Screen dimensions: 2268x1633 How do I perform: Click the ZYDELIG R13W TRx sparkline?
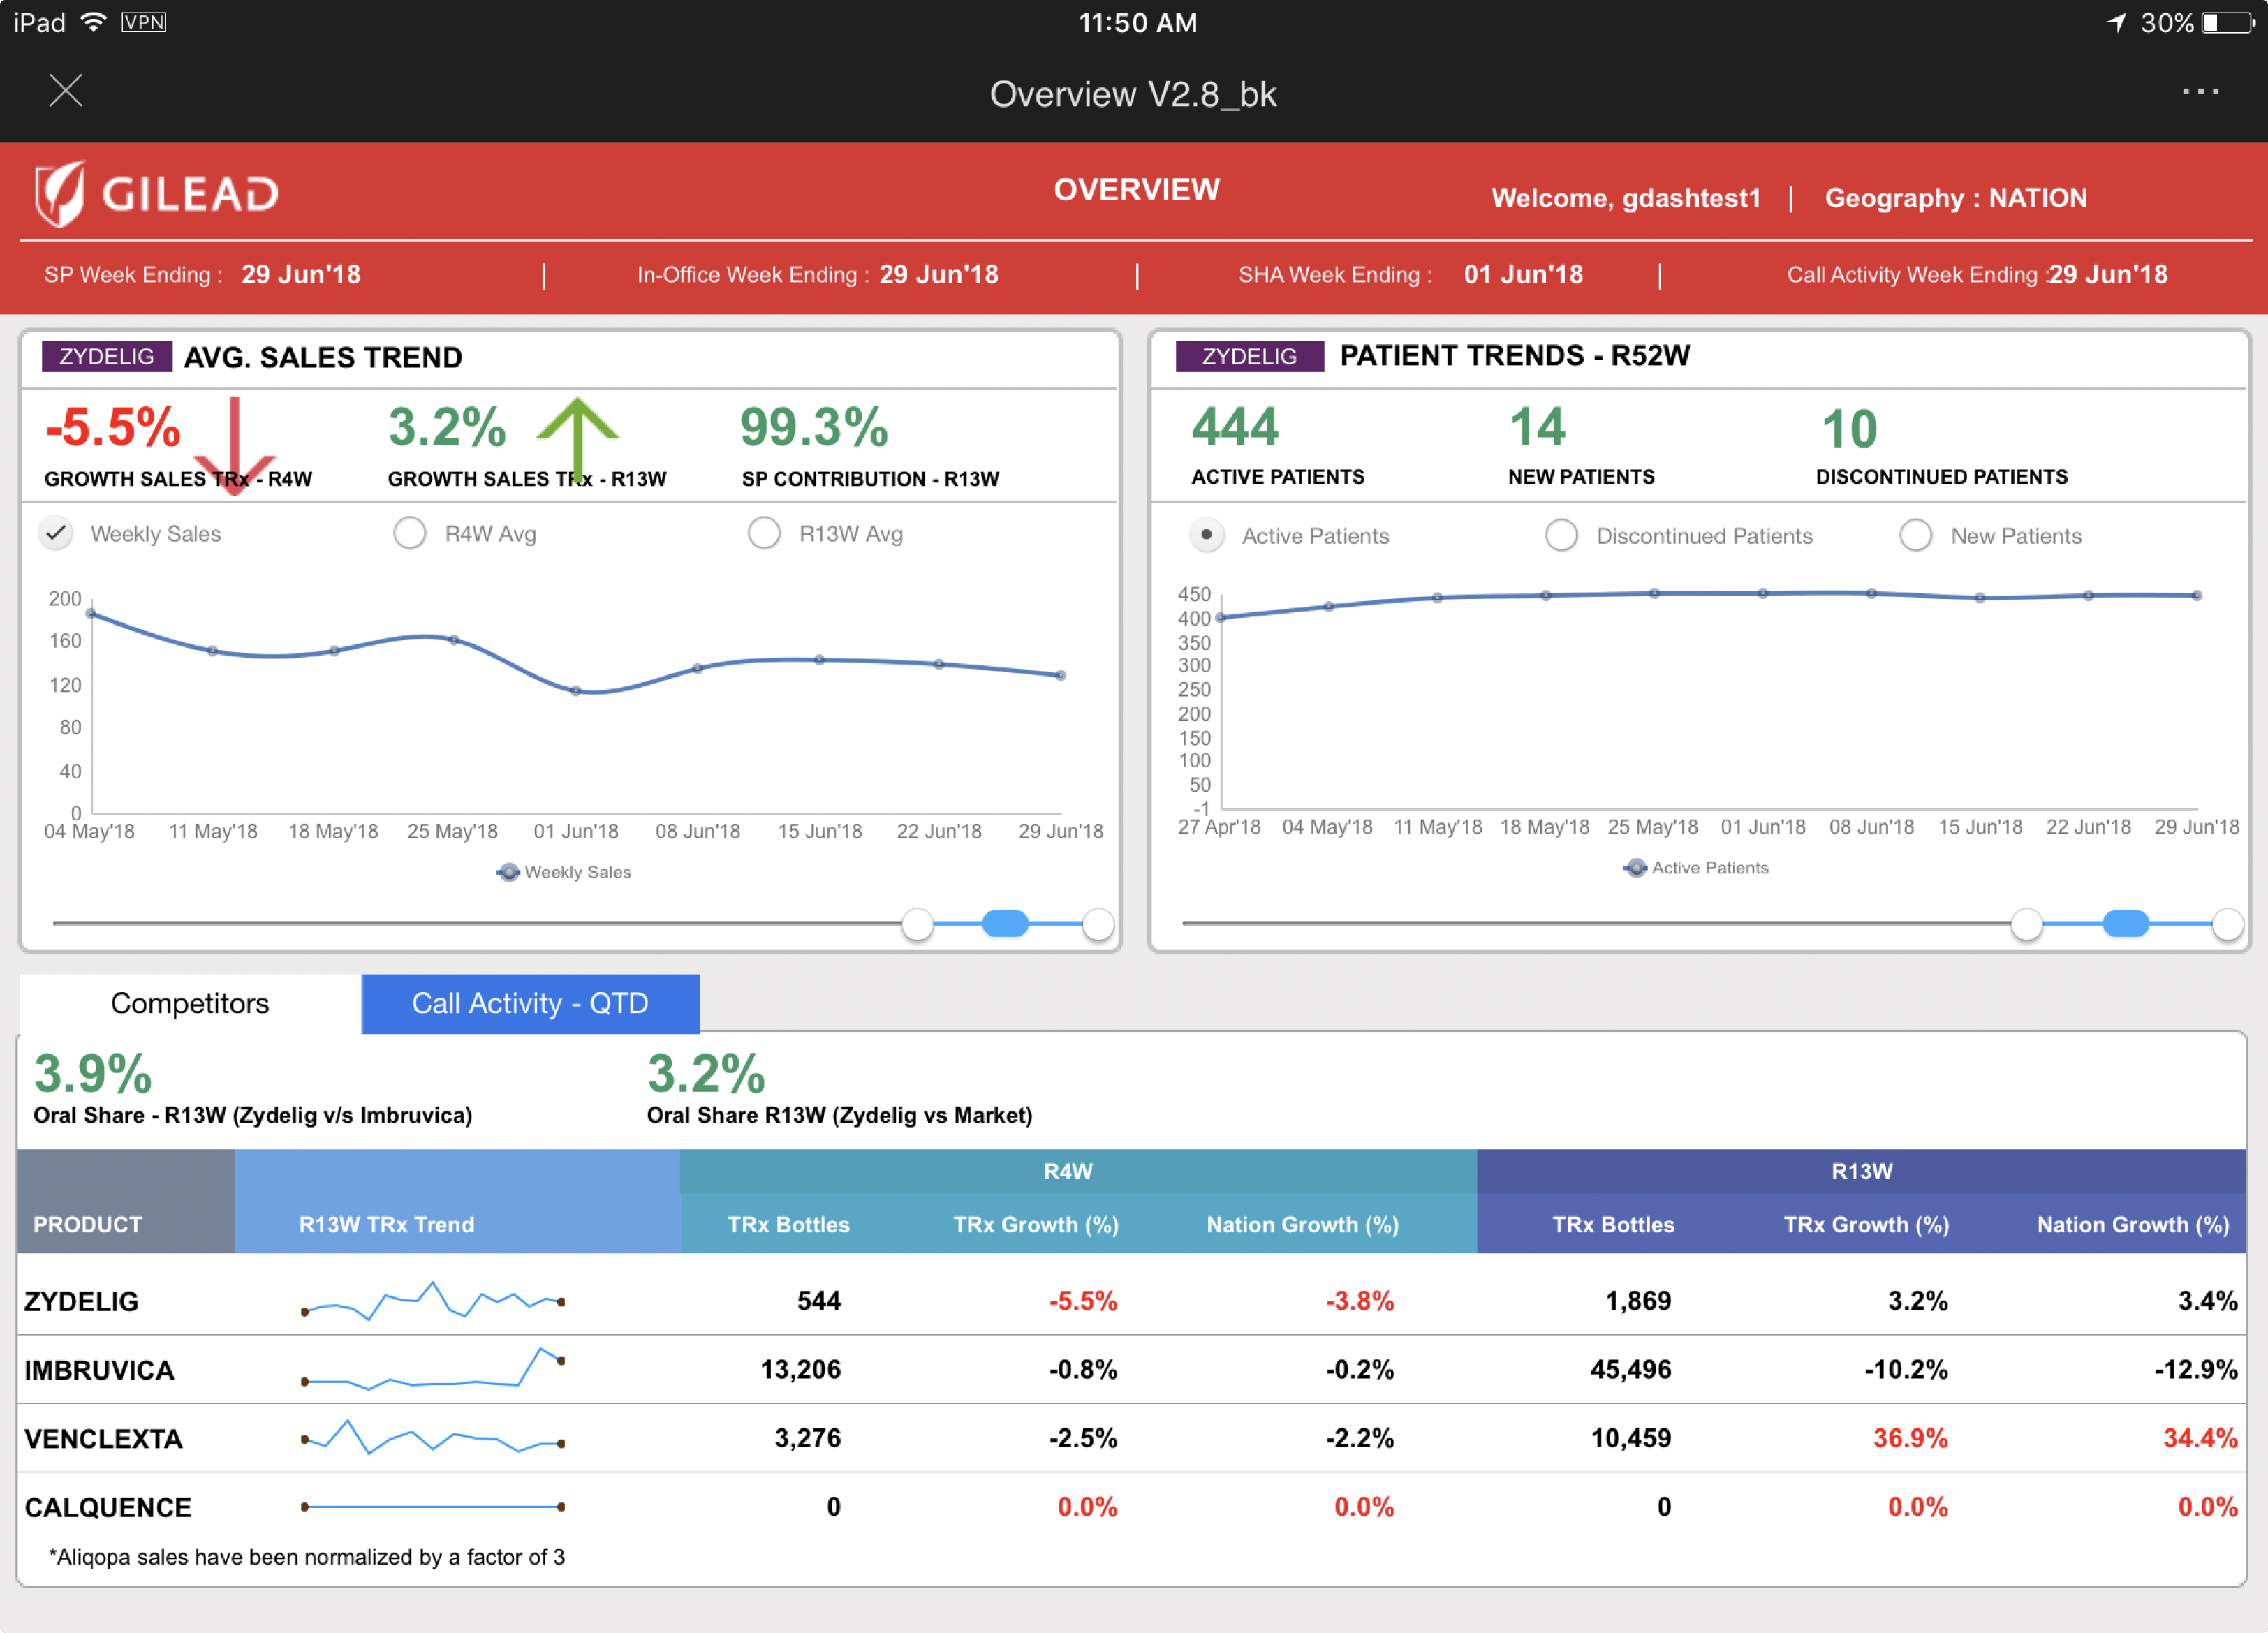click(x=433, y=1301)
